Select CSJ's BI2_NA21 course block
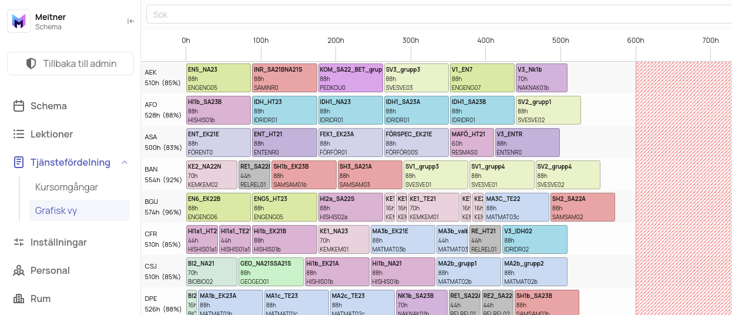Screen dimensions: 732x315 coord(212,272)
